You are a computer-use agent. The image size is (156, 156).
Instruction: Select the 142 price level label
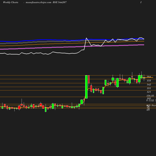click(149, 85)
